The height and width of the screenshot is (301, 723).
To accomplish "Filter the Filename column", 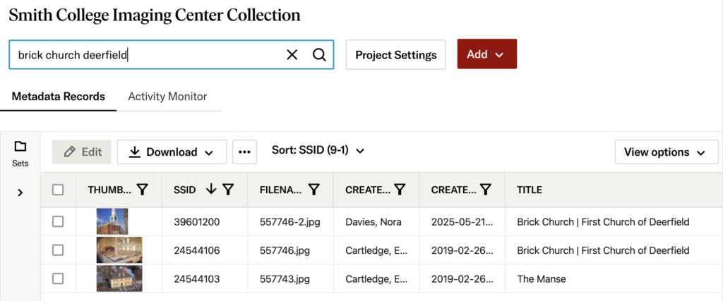I will (314, 190).
